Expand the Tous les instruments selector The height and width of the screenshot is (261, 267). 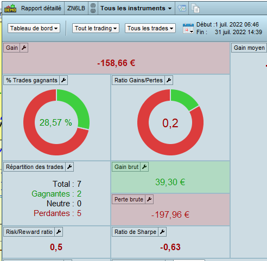tap(136, 8)
